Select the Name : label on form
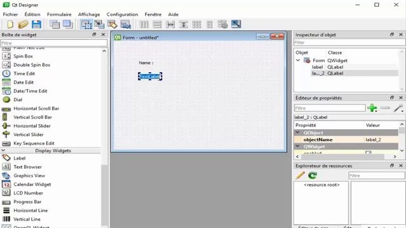406x228 pixels. point(146,63)
